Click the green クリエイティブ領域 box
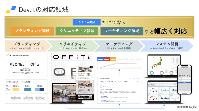The image size is (199, 111). [x=77, y=31]
